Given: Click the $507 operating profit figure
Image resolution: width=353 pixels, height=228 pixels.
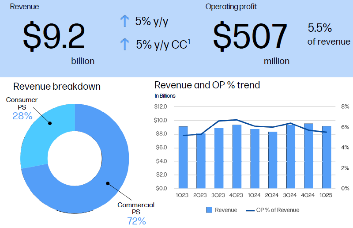Looking at the screenshot, I should [x=250, y=36].
